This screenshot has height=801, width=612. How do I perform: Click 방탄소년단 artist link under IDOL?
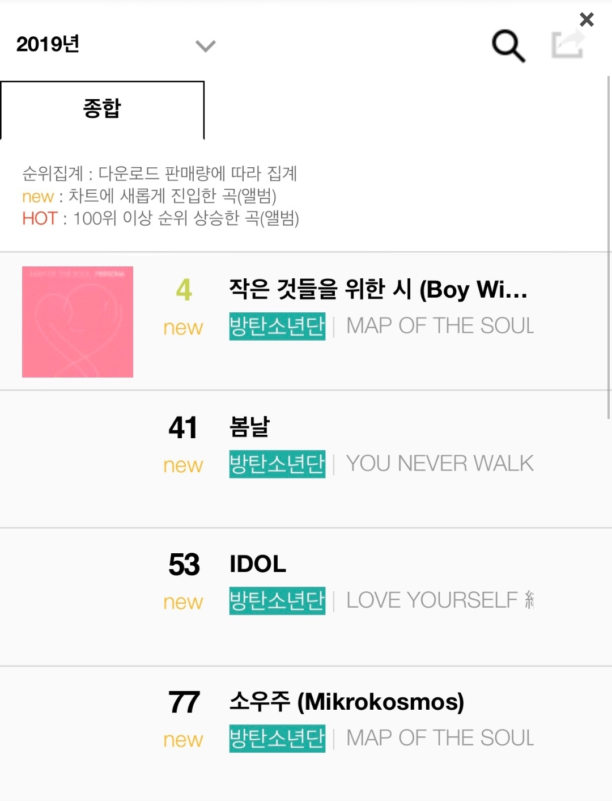point(277,601)
